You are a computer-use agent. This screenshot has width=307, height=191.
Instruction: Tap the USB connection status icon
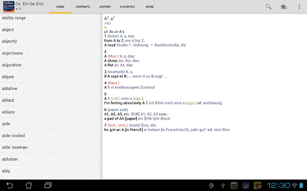[223, 186]
